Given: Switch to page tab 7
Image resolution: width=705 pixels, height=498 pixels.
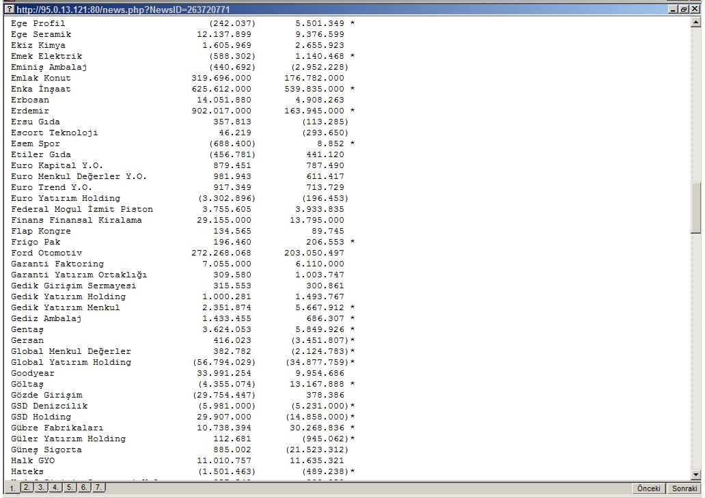Looking at the screenshot, I should 98,487.
